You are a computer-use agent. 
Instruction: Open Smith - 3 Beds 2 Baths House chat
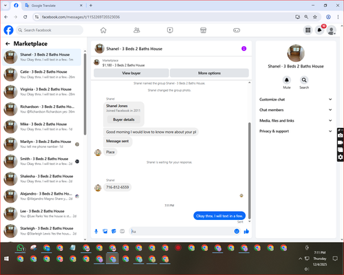point(42,162)
